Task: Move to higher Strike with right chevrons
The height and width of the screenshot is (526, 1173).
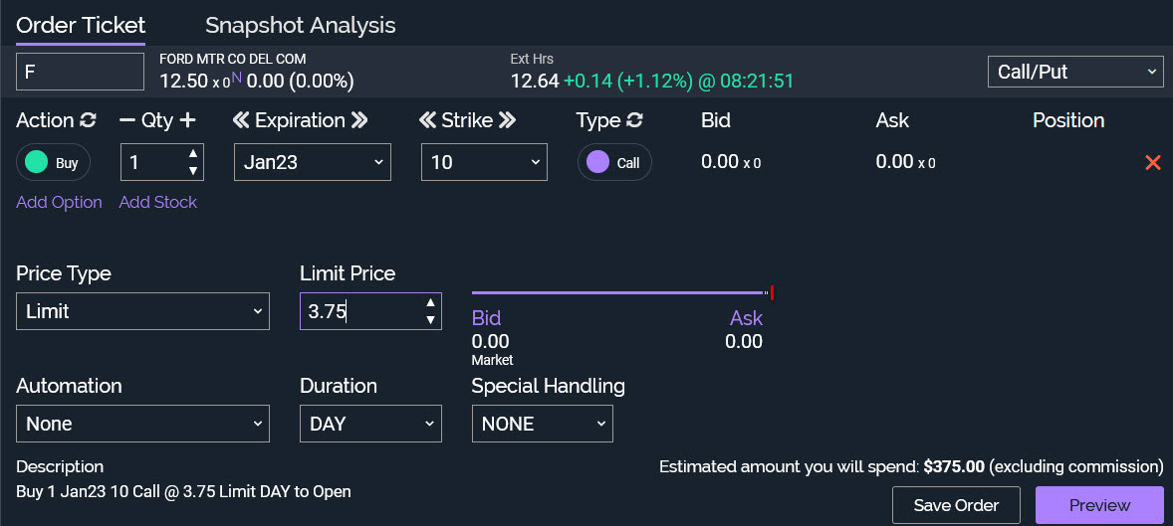Action: pos(507,120)
